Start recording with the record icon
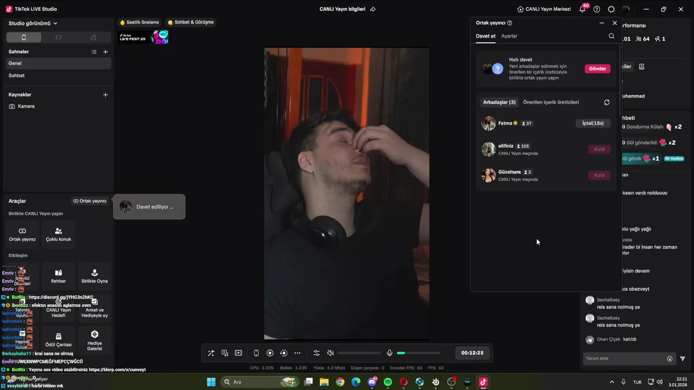 270,353
